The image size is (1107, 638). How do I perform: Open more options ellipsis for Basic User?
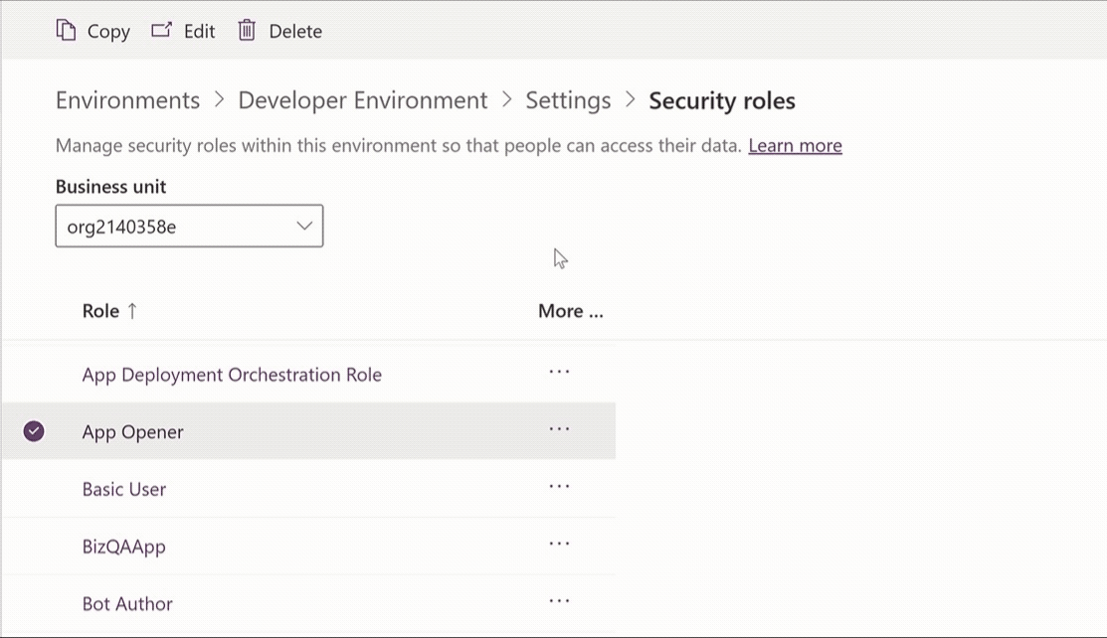point(559,488)
